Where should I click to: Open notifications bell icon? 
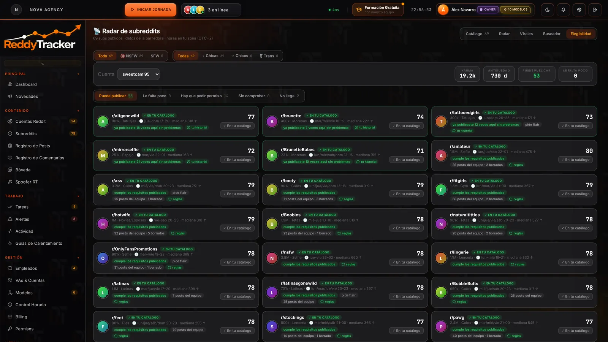(x=563, y=10)
